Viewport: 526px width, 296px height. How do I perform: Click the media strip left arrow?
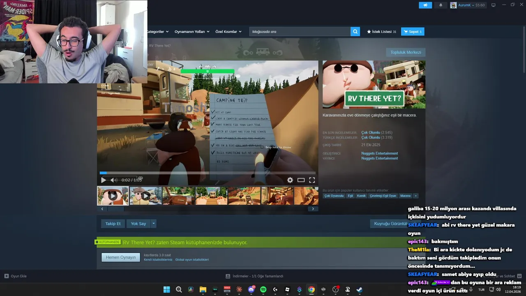point(102,209)
